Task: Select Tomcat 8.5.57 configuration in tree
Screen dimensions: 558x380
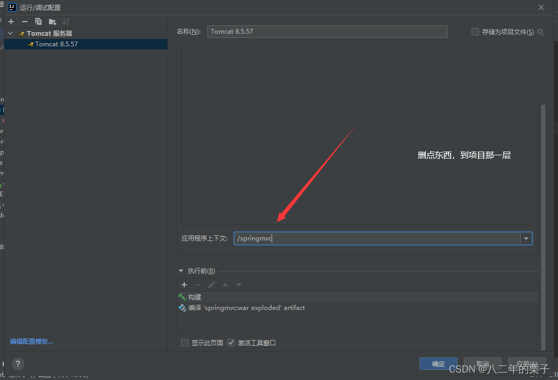Action: pos(85,44)
